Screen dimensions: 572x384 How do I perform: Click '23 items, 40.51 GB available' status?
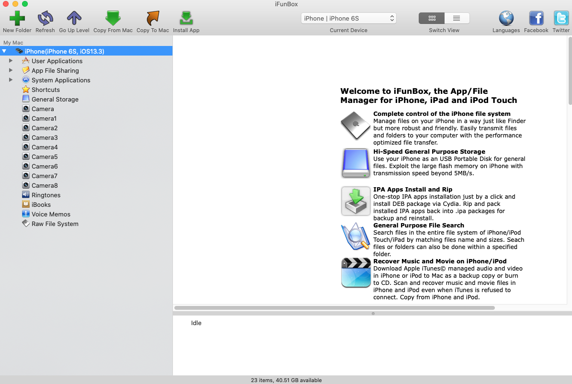286,380
